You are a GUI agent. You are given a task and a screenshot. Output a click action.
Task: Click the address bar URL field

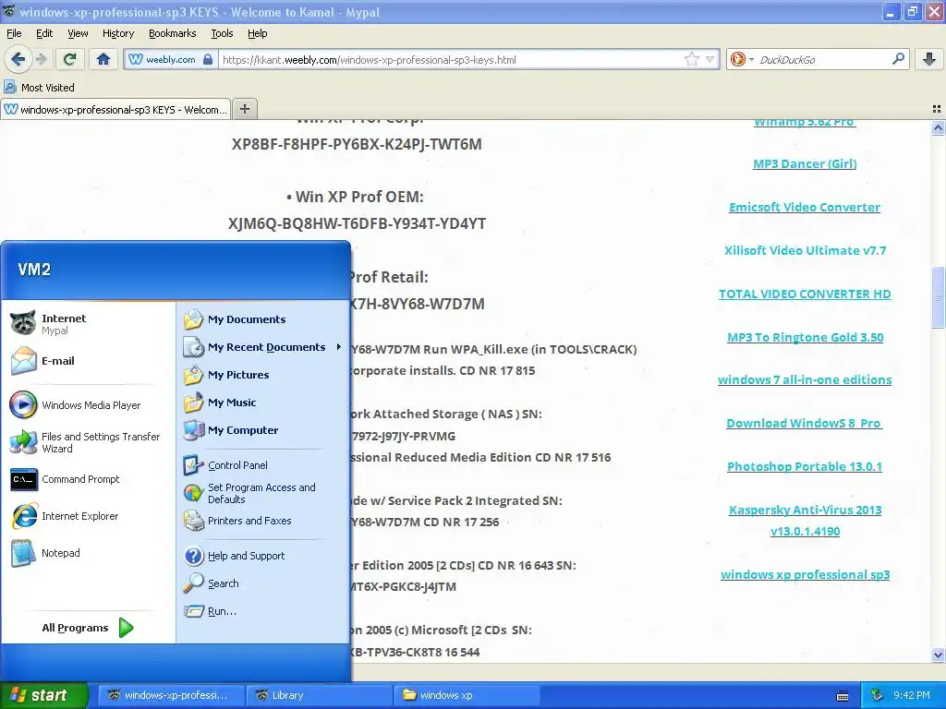coord(451,59)
